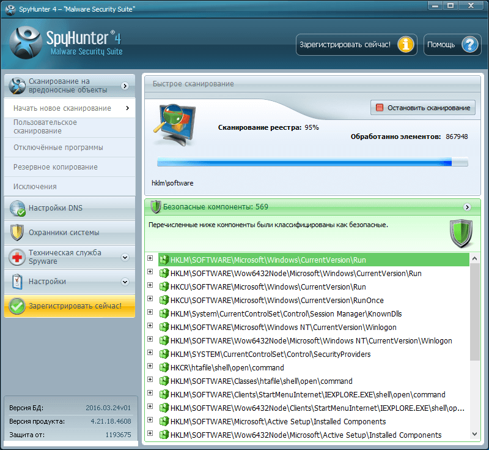Click the orange info icon beside Зарегистрировать сейчас
The width and height of the screenshot is (489, 450).
[405, 44]
